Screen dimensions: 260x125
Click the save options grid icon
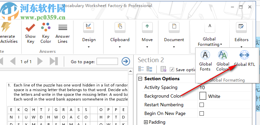tap(163, 69)
